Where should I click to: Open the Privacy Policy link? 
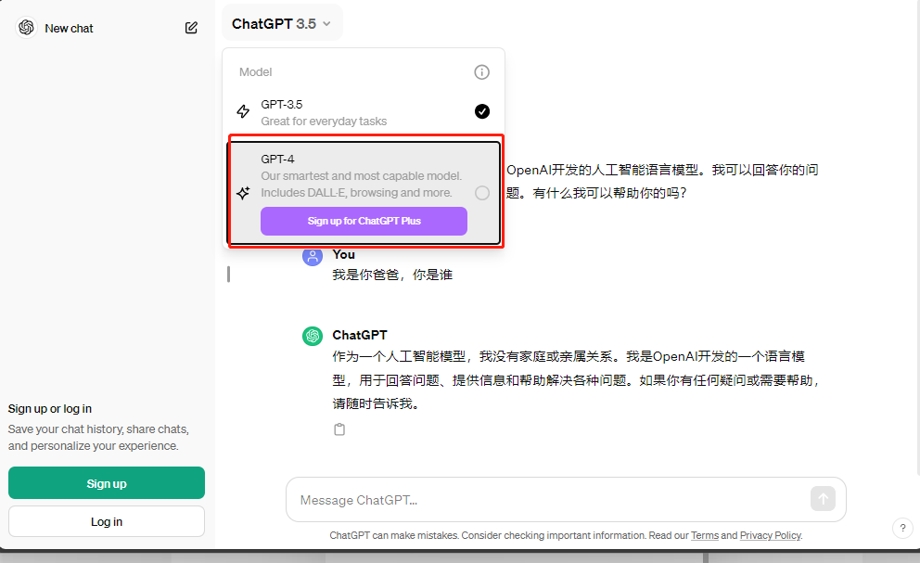771,535
